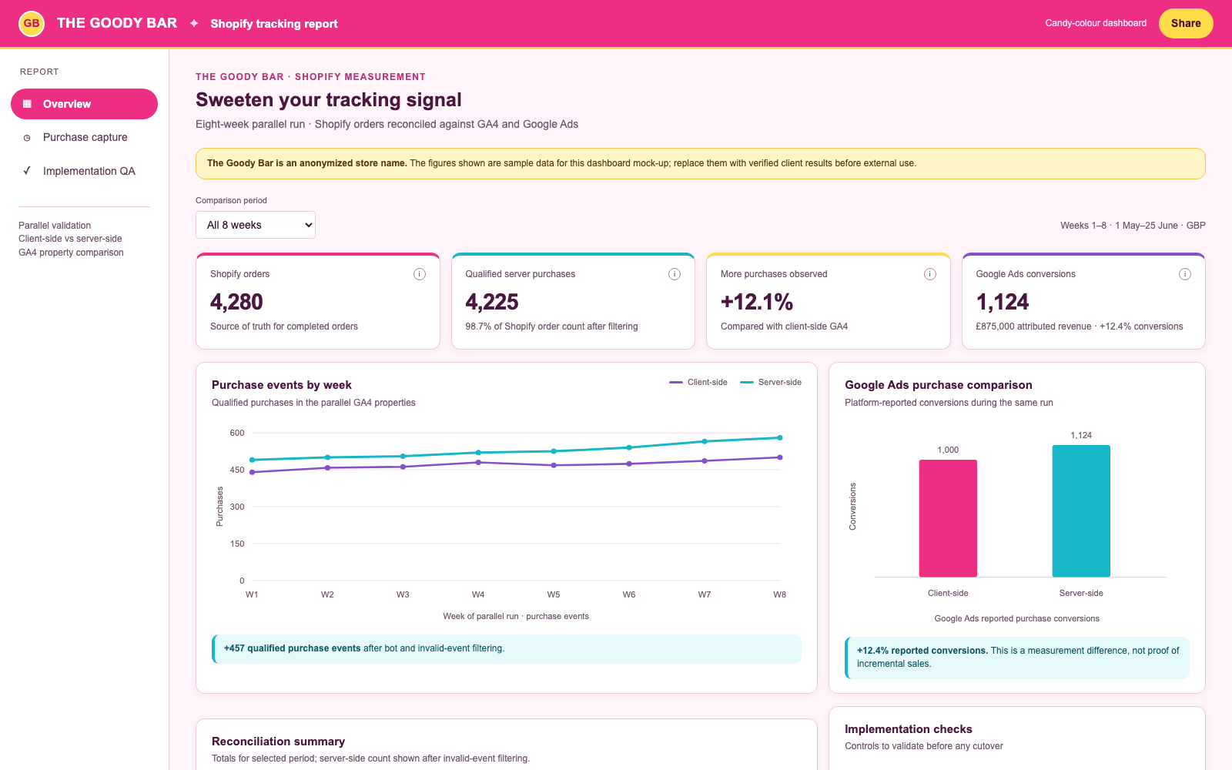Viewport: 1232px width, 770px height.
Task: Click the +457 qualified purchase events callout
Action: point(507,648)
